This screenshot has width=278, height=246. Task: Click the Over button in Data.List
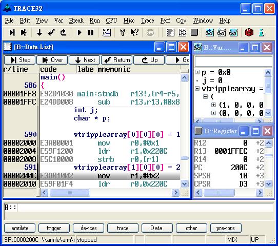(52, 60)
